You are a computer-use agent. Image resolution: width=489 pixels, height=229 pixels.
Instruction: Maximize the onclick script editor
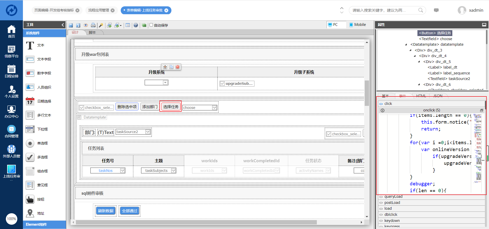(x=481, y=110)
